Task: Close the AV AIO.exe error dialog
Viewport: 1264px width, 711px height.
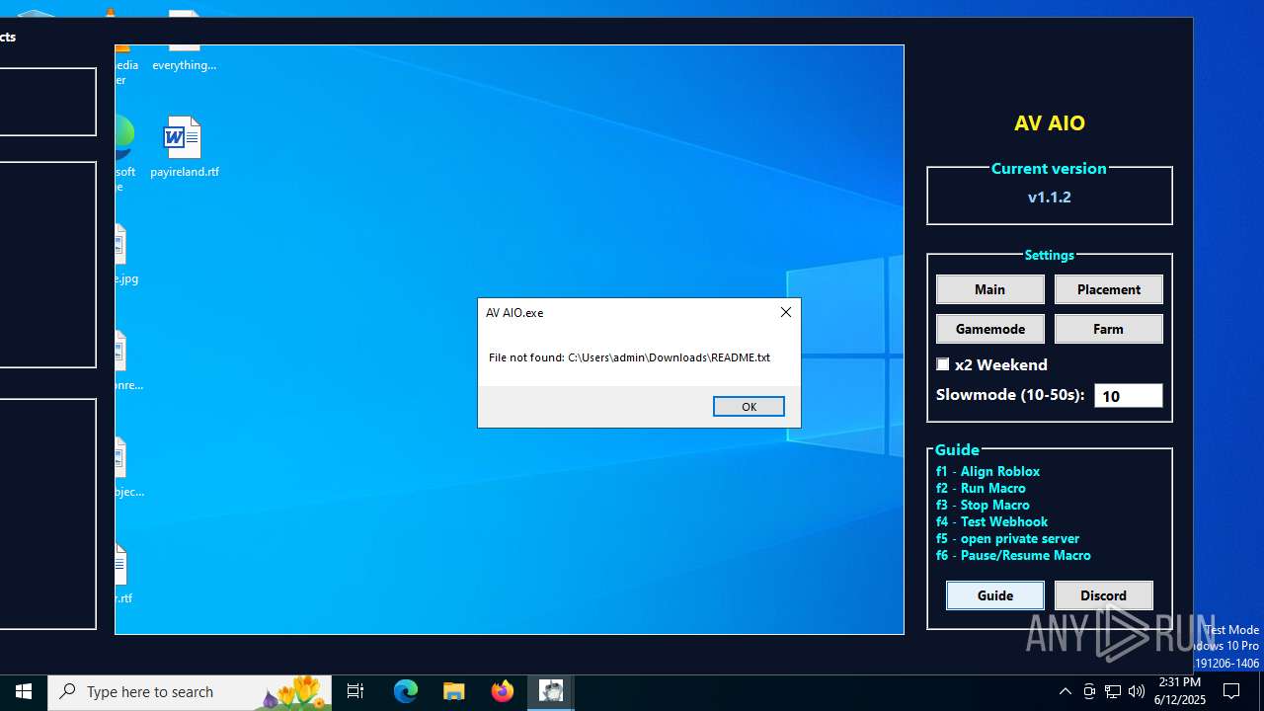Action: pyautogui.click(x=786, y=312)
